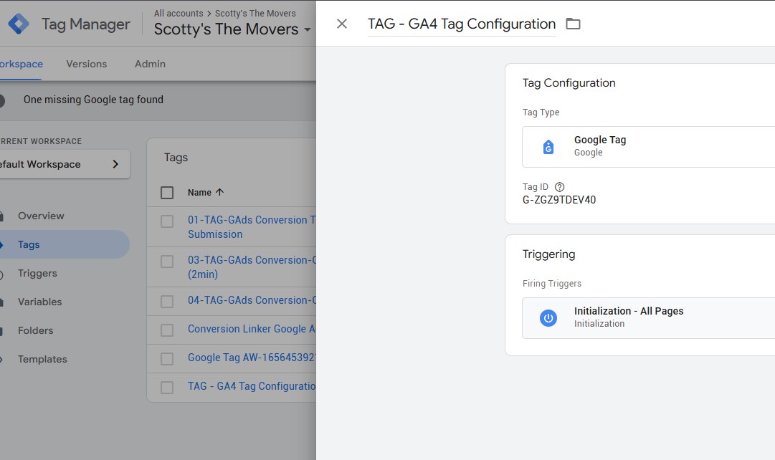Check the 04-TAG-GAds Conversion row box

(167, 302)
